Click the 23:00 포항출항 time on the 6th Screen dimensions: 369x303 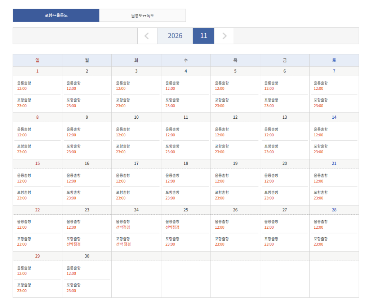click(x=269, y=106)
